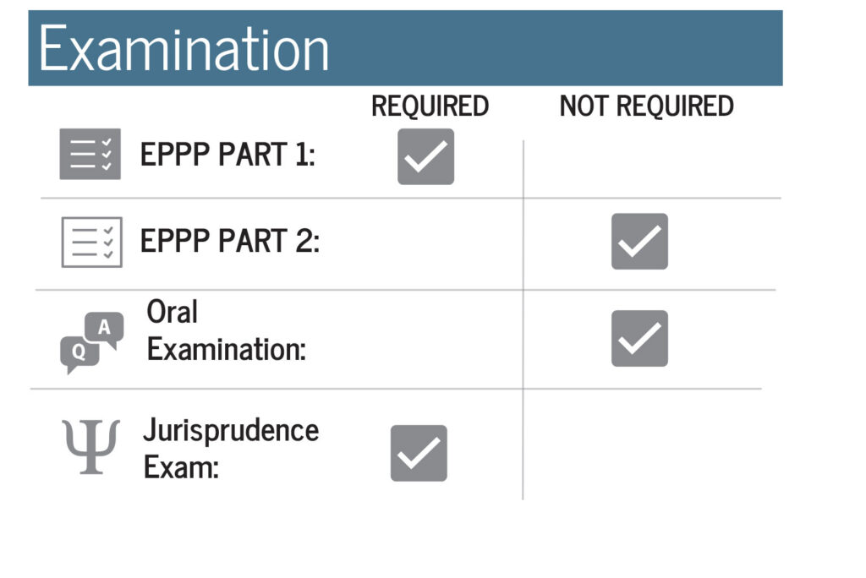The image size is (866, 578).
Task: Select the 'Jurisprudence Exam:' label text
Action: pyautogui.click(x=230, y=448)
